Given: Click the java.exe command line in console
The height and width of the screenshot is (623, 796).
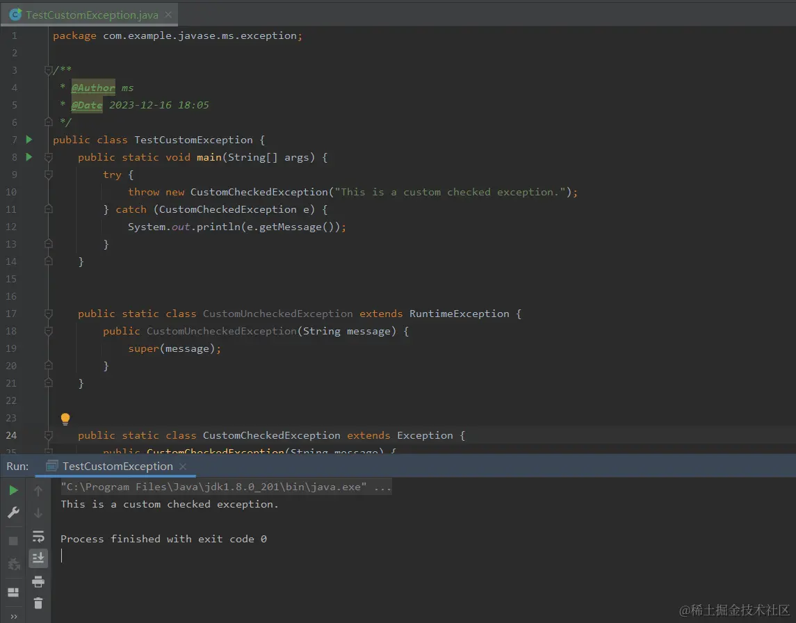Looking at the screenshot, I should click(x=226, y=487).
